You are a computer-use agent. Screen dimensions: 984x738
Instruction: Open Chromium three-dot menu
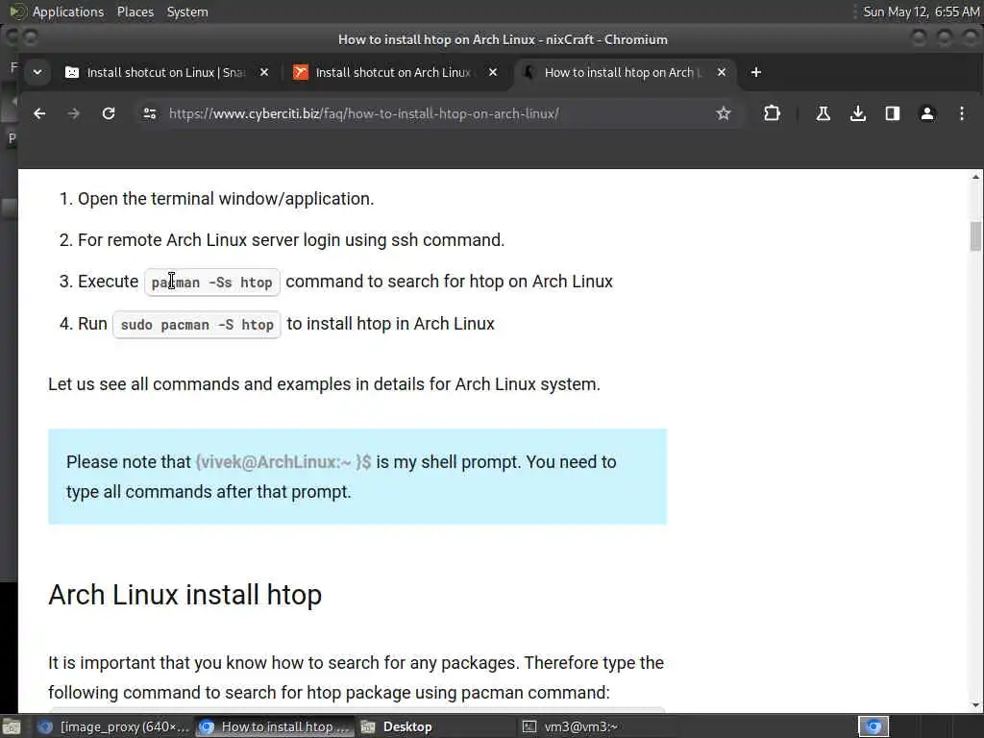pyautogui.click(x=961, y=113)
